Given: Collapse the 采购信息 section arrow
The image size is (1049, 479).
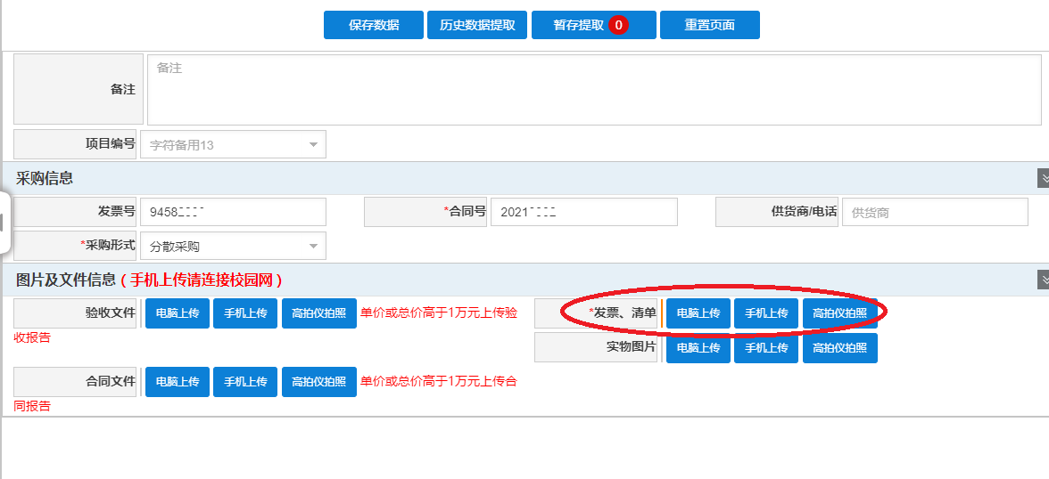Looking at the screenshot, I should [1043, 178].
